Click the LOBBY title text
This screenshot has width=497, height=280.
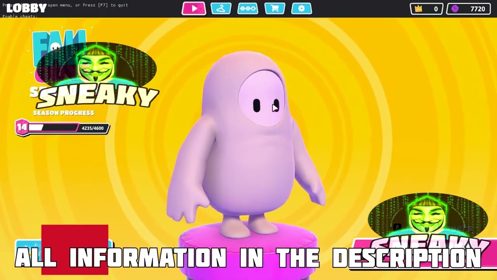pos(26,8)
